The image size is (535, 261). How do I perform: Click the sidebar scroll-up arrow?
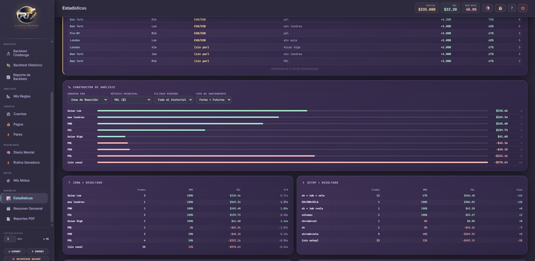52,42
